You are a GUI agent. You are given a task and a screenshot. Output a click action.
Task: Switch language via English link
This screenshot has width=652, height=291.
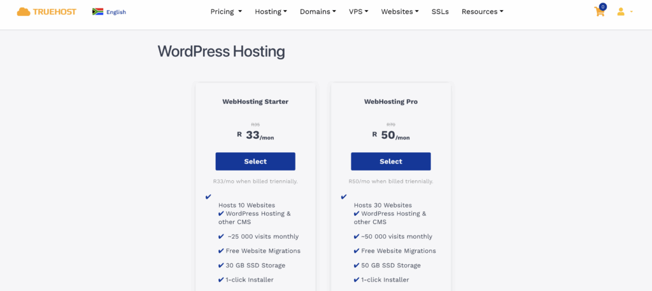pyautogui.click(x=116, y=12)
